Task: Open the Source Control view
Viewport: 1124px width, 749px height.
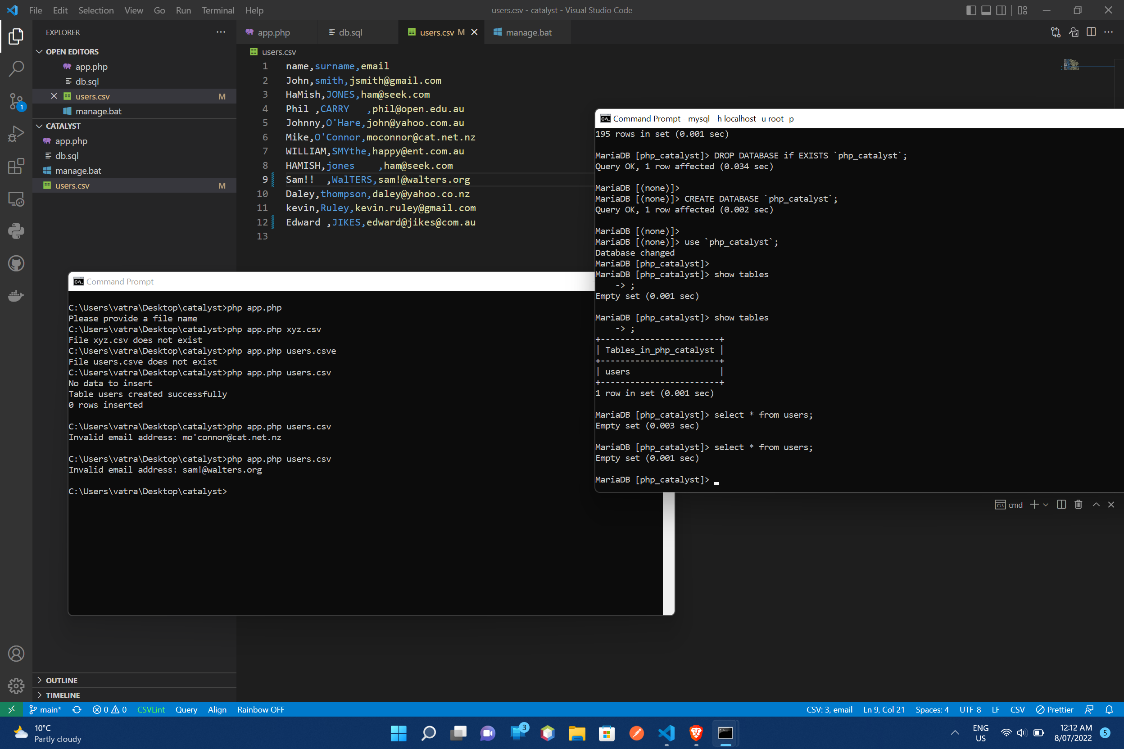Action: pos(16,101)
